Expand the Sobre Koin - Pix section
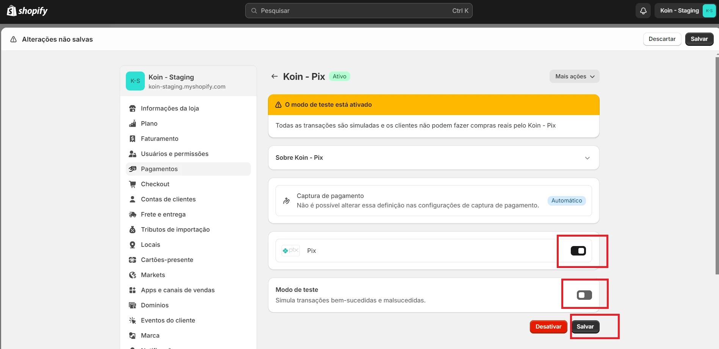The image size is (719, 349). pos(434,158)
